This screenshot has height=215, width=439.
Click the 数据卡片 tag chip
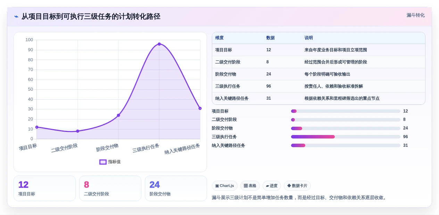pos(297,186)
